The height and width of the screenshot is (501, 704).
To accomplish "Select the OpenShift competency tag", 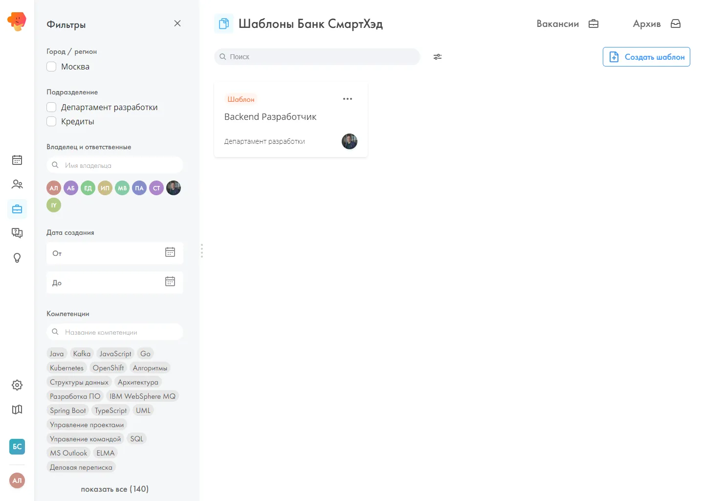I will click(x=108, y=368).
